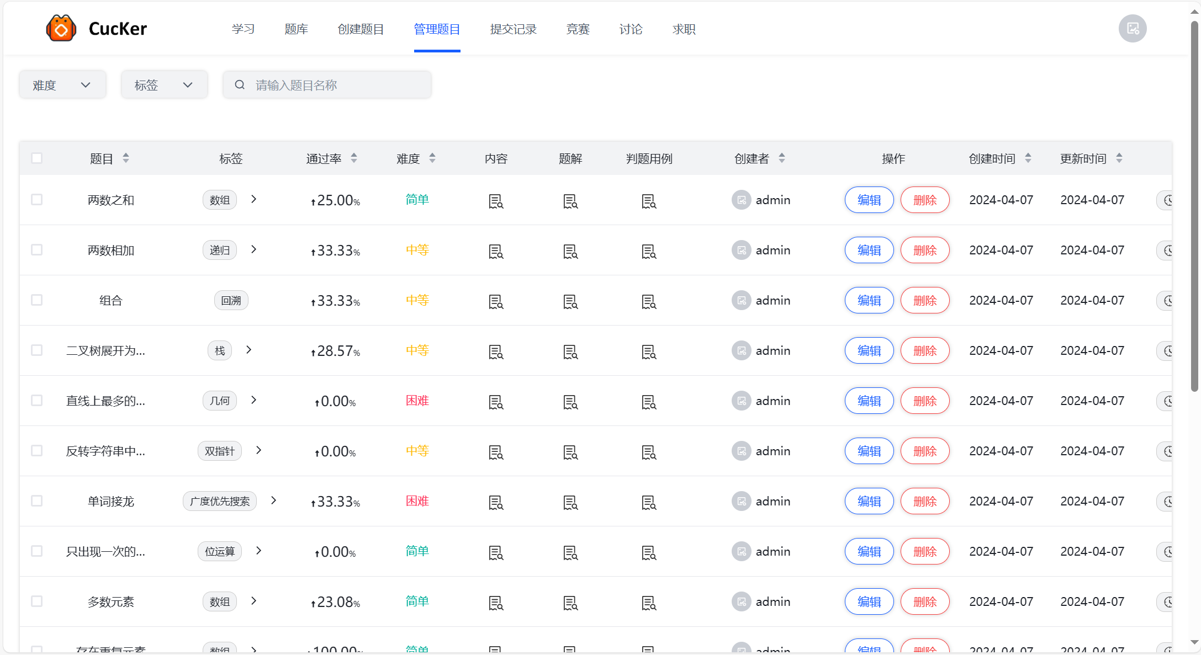Go to the 学习 nav tab

pos(244,29)
